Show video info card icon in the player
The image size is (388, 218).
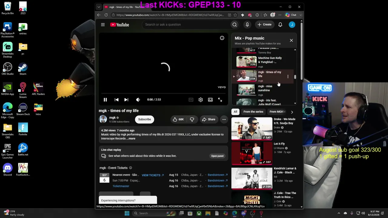tap(222, 38)
